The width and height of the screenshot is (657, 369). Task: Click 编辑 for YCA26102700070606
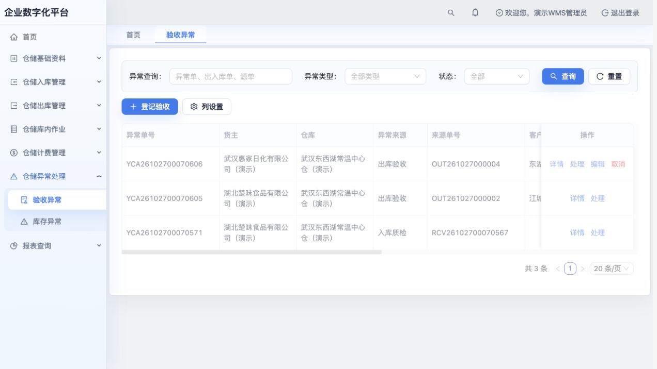click(x=598, y=164)
